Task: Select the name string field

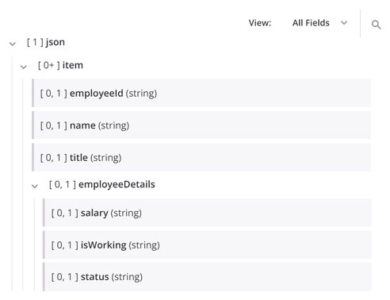Action: tap(201, 125)
